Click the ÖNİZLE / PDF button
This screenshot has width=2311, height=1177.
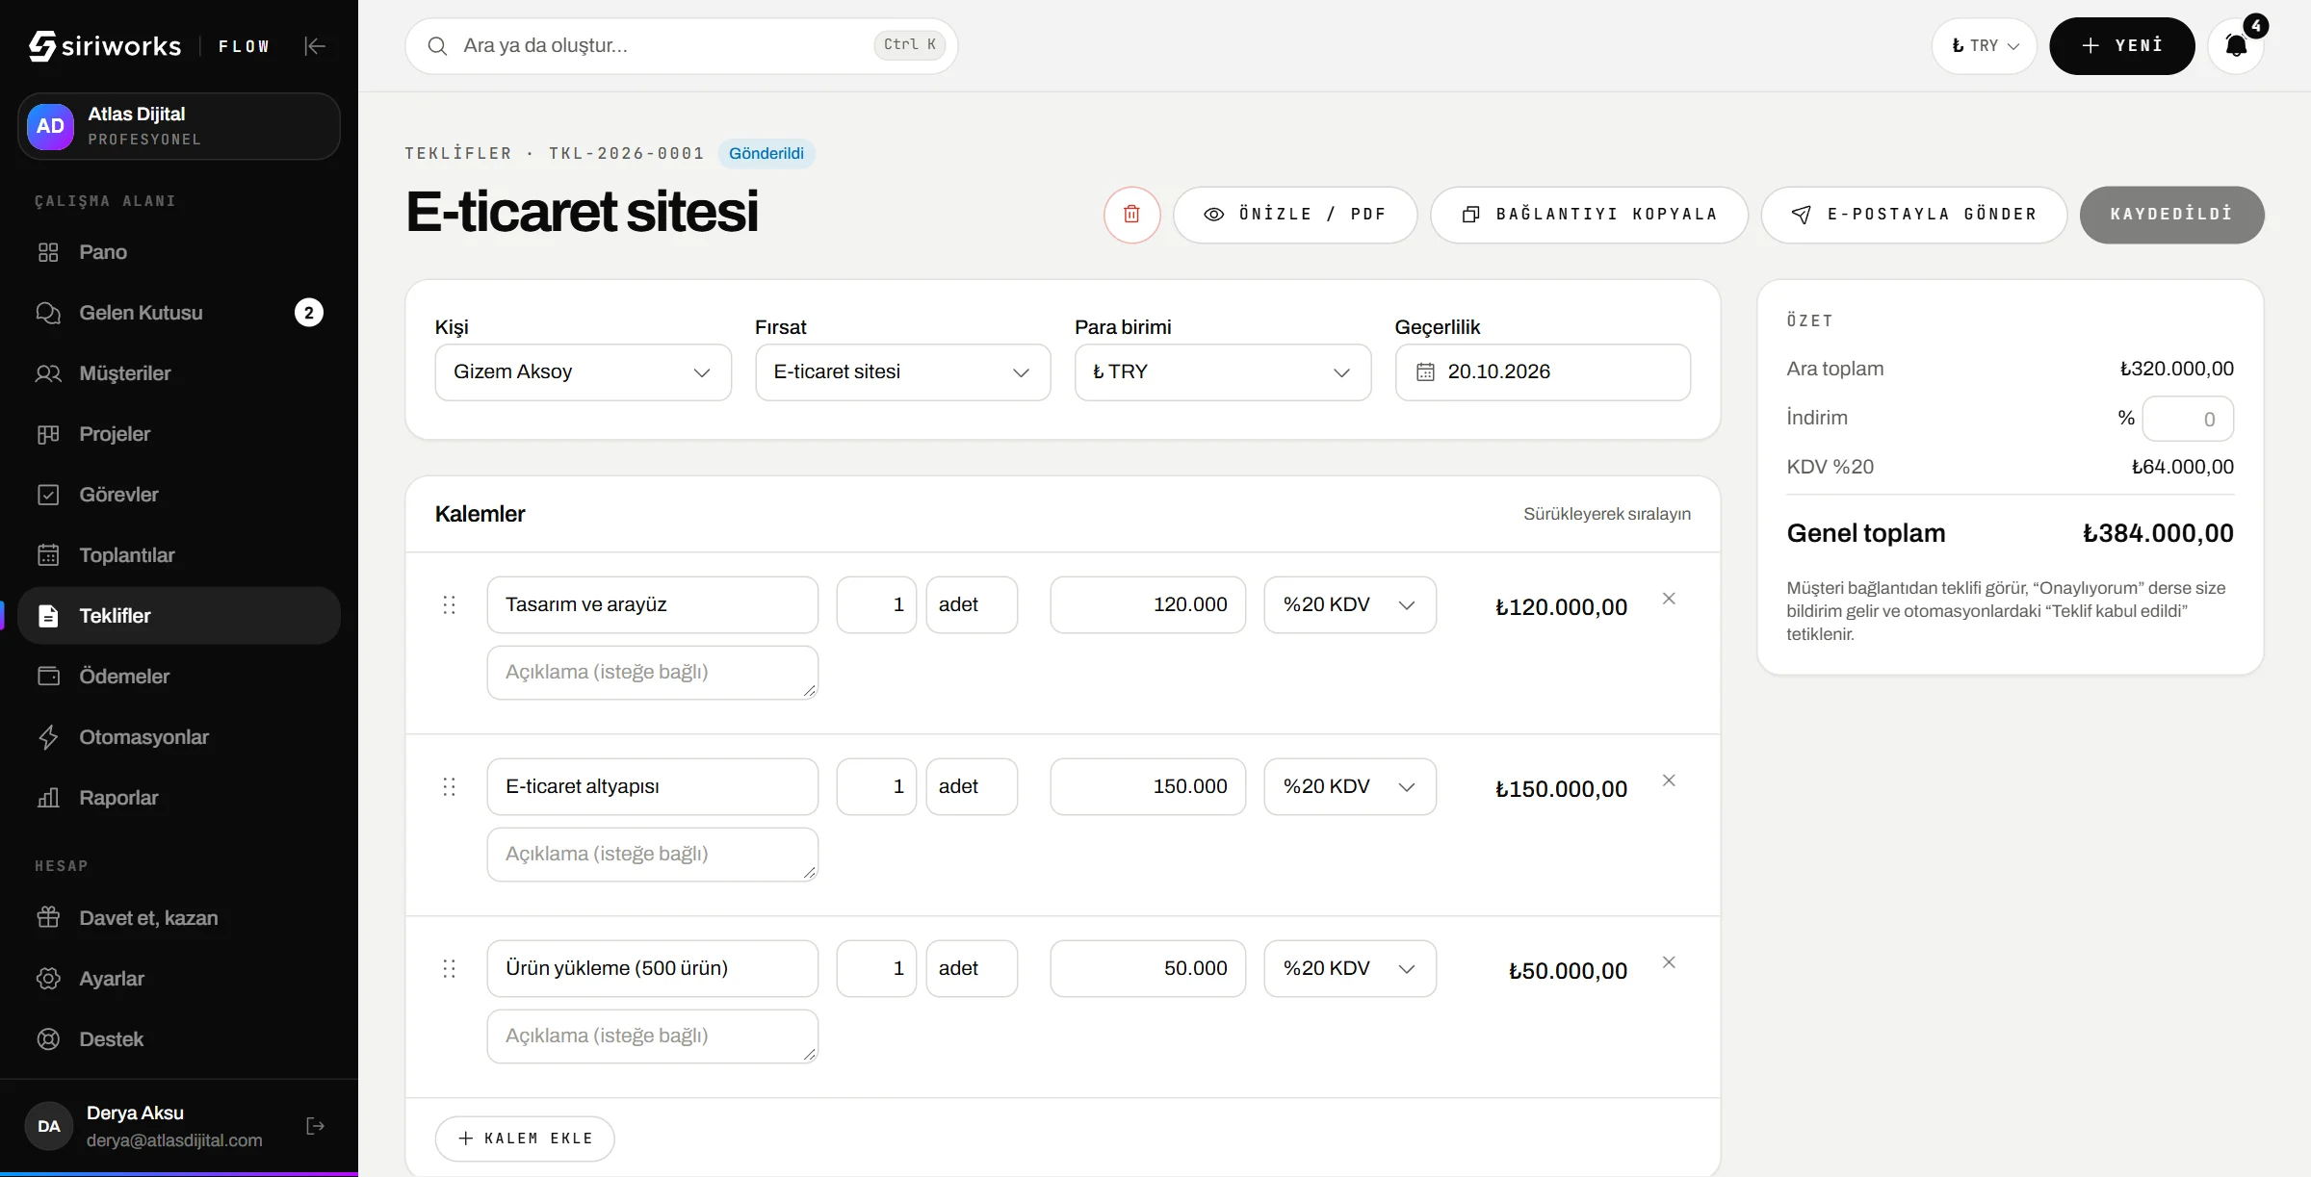tap(1294, 214)
